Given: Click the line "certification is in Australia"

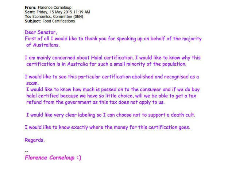Looking at the screenshot, I should (106, 64).
